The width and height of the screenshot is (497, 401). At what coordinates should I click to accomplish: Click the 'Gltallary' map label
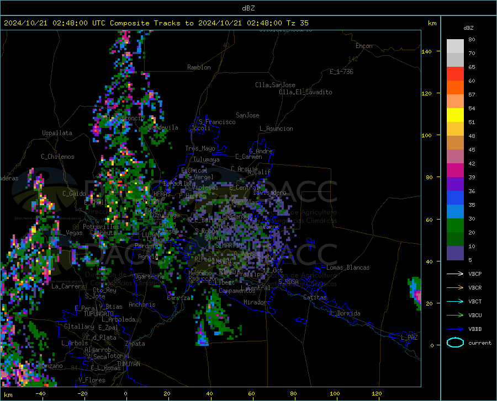[x=79, y=327]
